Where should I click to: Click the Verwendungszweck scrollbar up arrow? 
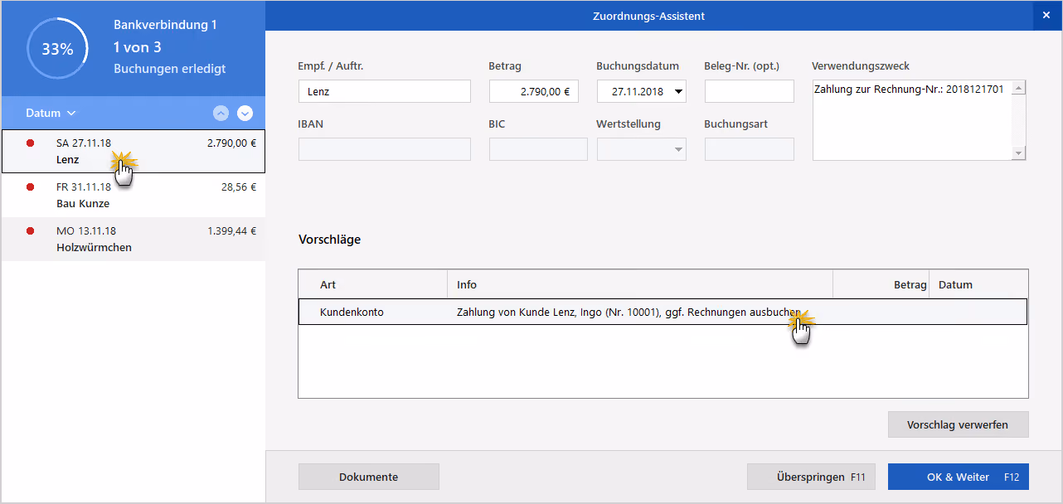point(1019,87)
